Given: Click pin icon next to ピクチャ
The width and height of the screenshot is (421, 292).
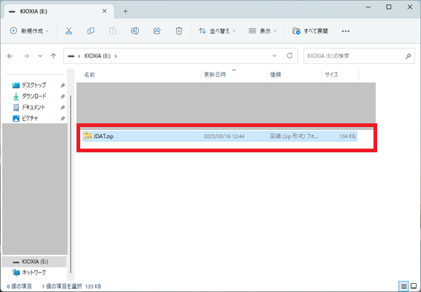Looking at the screenshot, I should coord(62,118).
